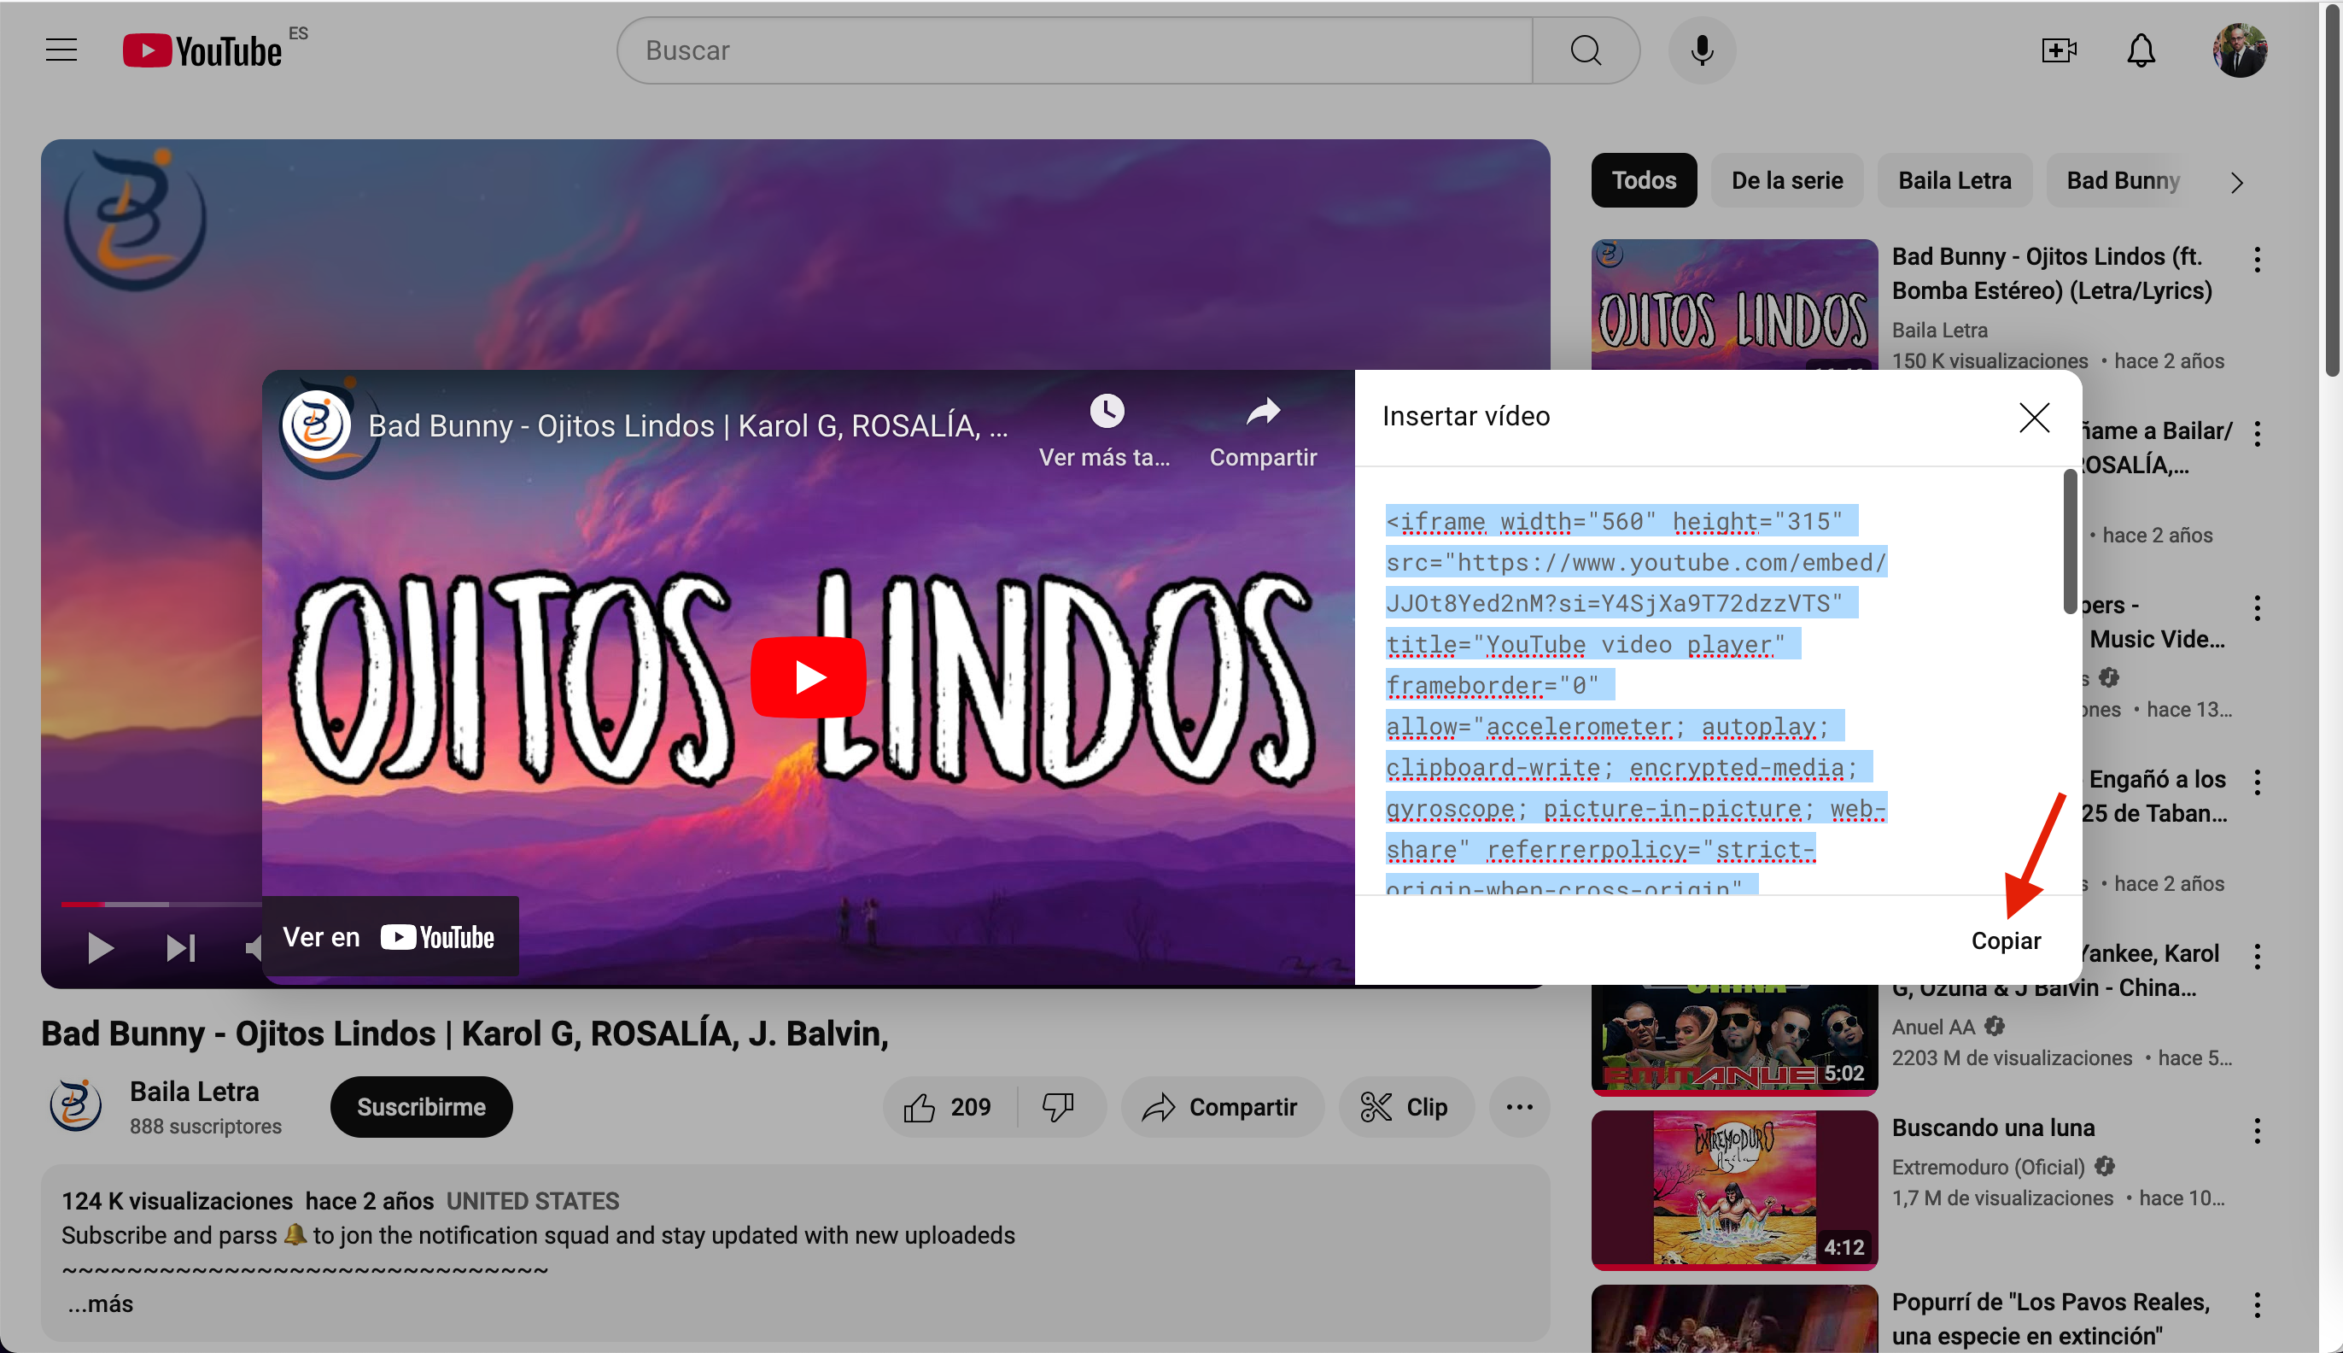Open options menu on Buscando una luna video

click(x=2258, y=1130)
